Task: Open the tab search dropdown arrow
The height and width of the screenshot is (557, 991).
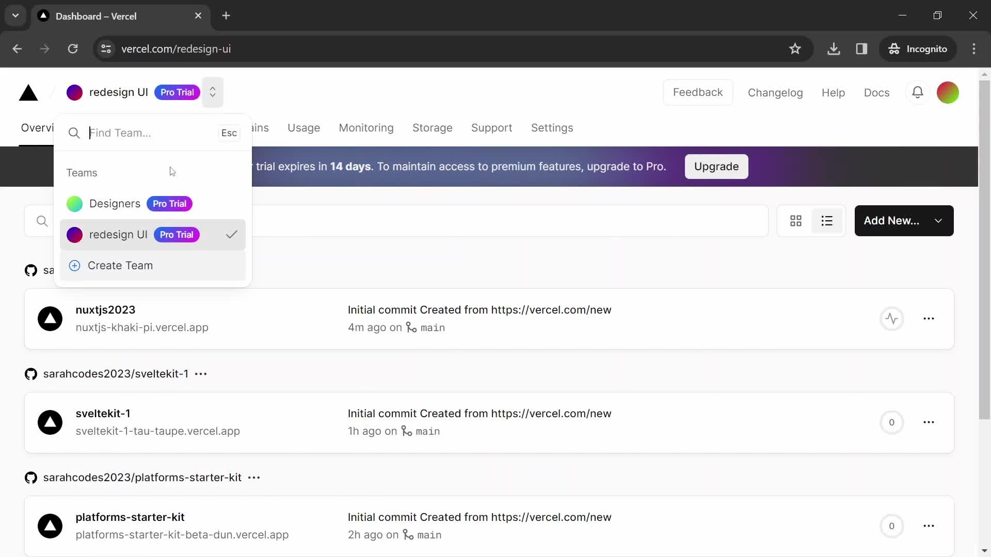Action: (x=15, y=15)
